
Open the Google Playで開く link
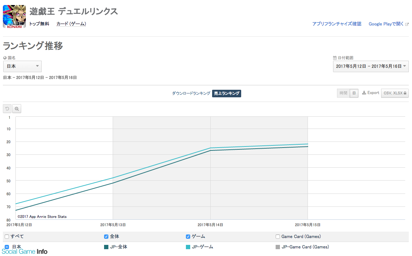[386, 24]
